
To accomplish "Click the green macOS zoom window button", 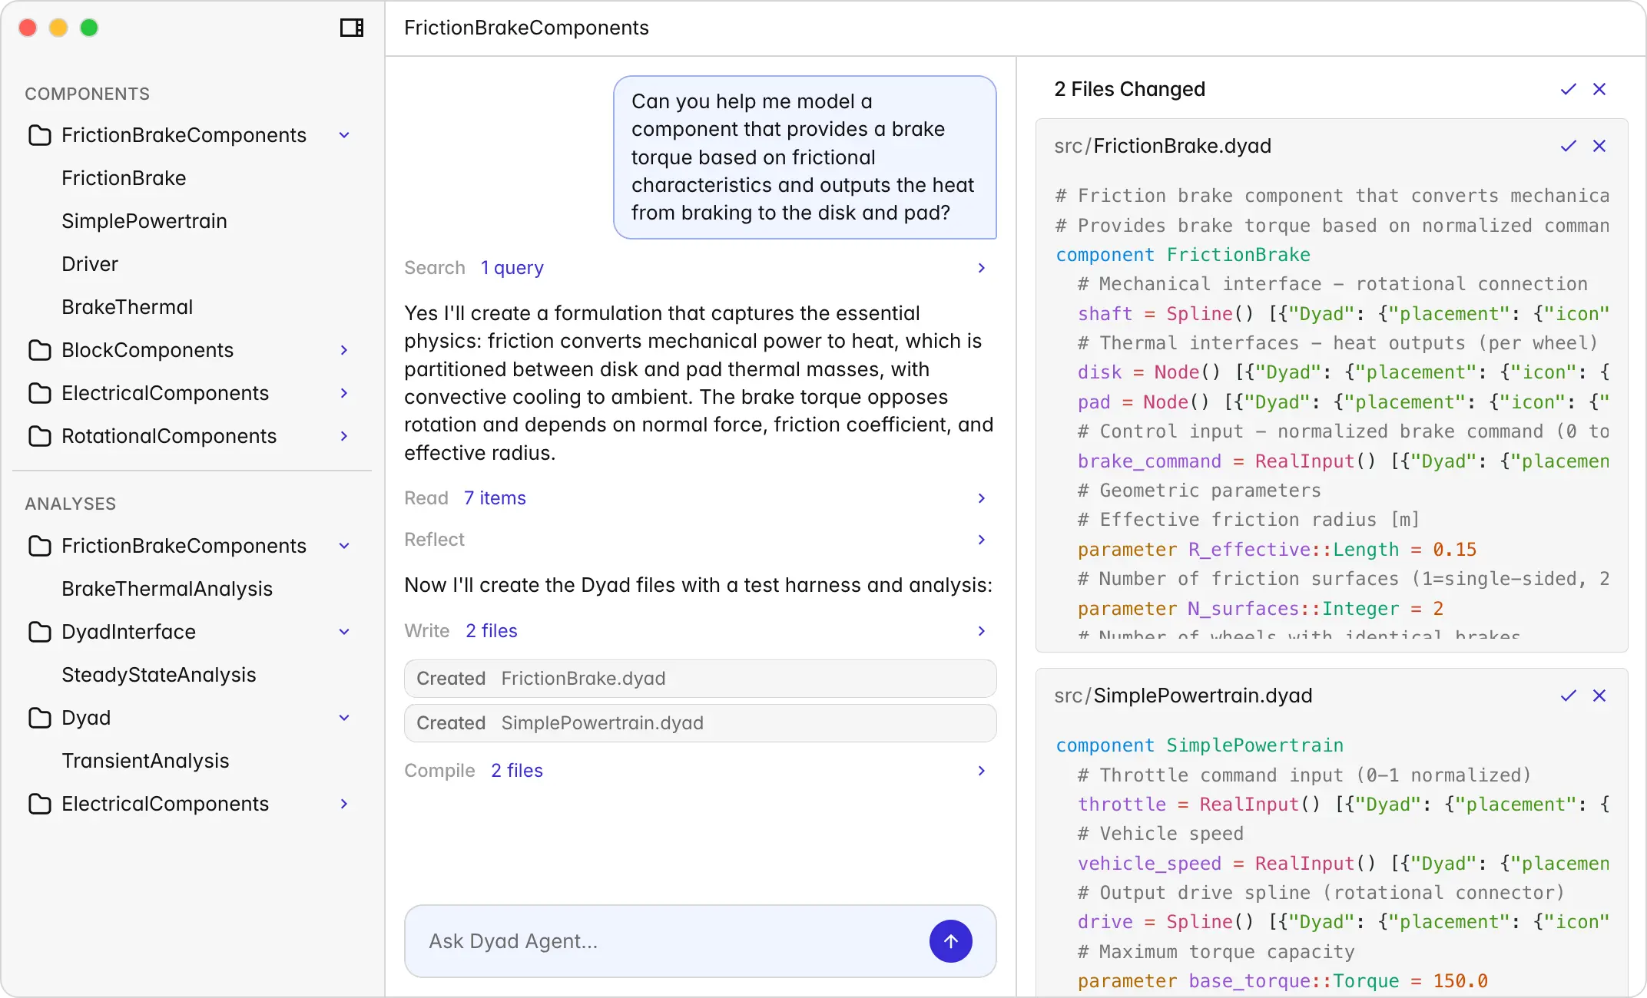I will tap(89, 28).
